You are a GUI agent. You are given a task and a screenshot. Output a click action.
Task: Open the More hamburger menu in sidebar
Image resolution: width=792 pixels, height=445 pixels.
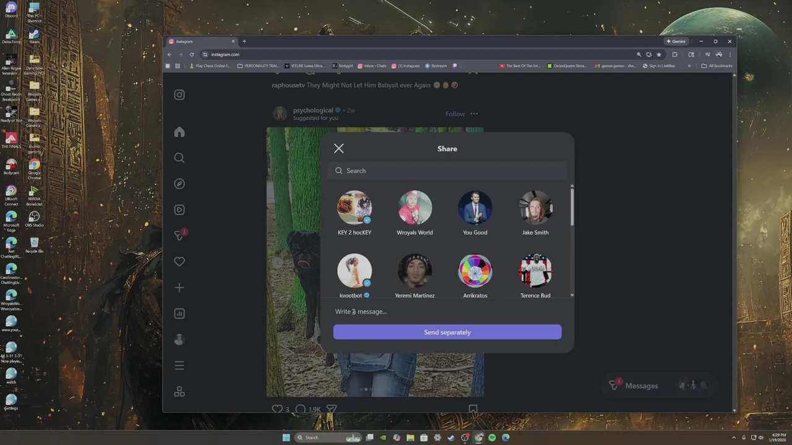click(179, 365)
